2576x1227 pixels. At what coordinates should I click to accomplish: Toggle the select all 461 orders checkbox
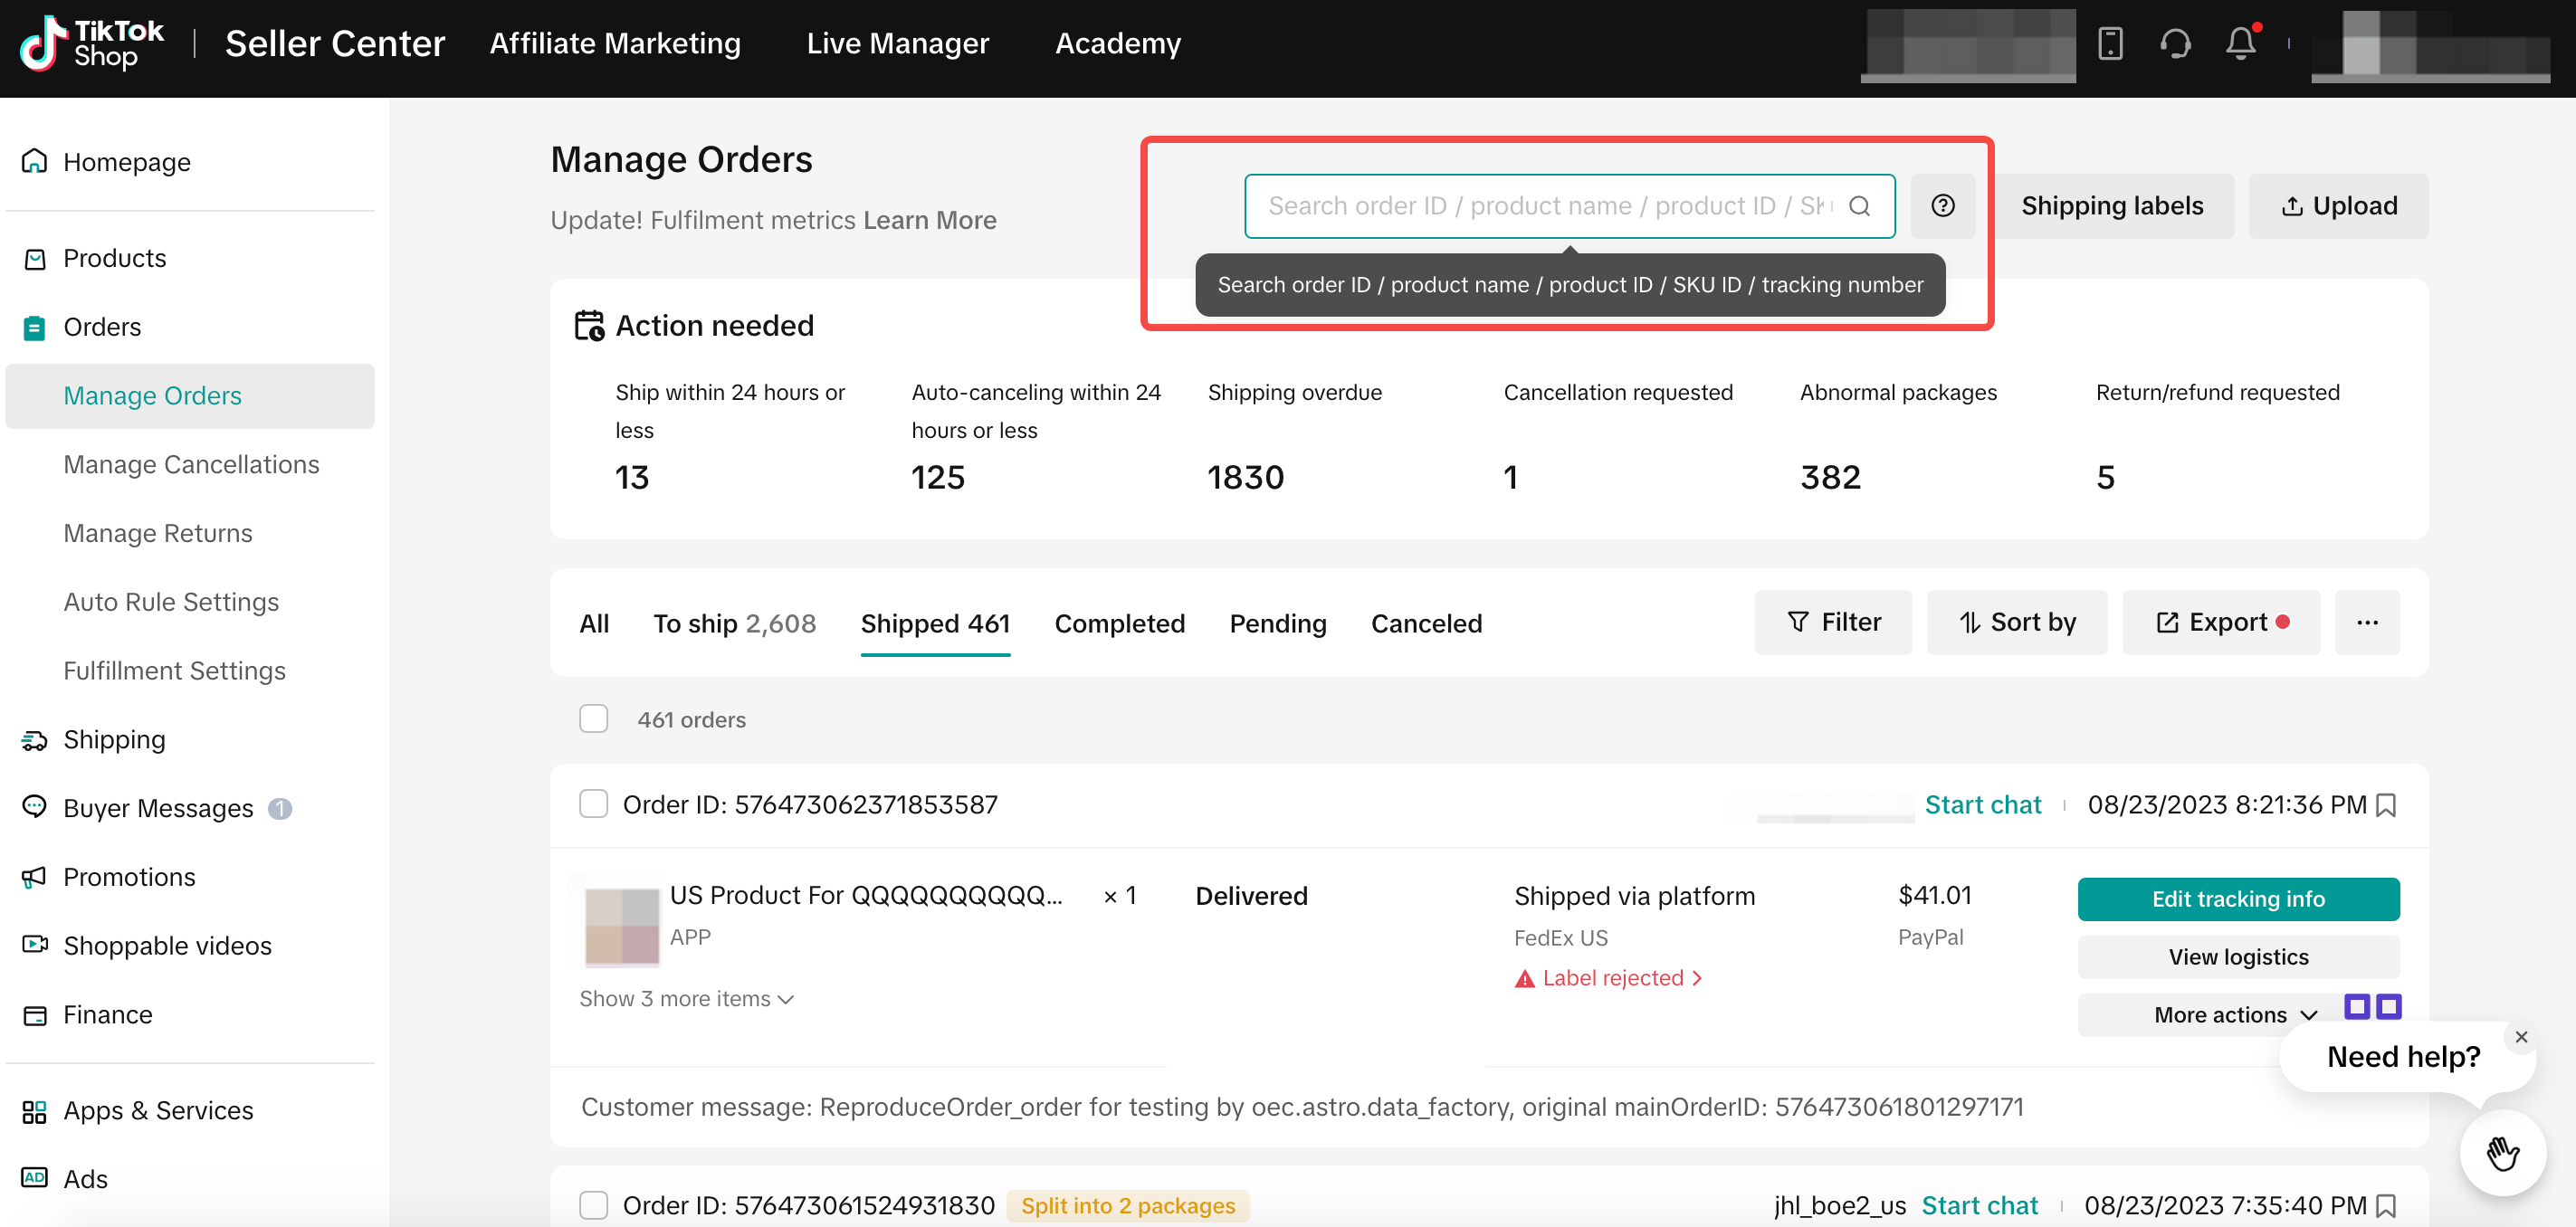[593, 719]
